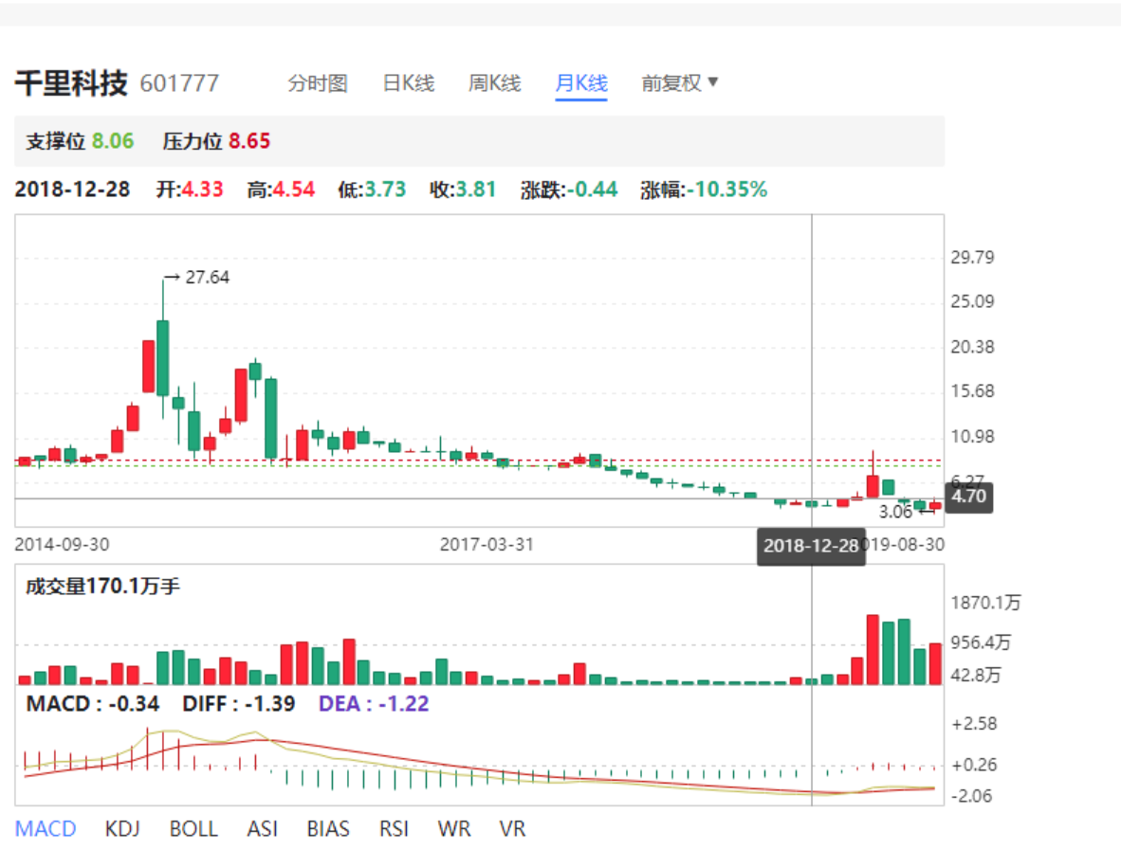Select the 月K线 tab
Viewport: 1121px width, 868px height.
pyautogui.click(x=580, y=83)
